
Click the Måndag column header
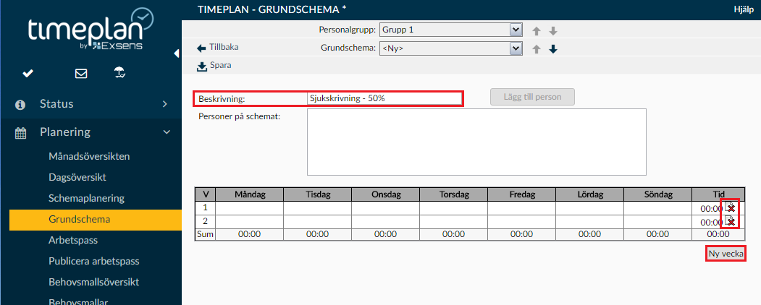[x=250, y=194]
